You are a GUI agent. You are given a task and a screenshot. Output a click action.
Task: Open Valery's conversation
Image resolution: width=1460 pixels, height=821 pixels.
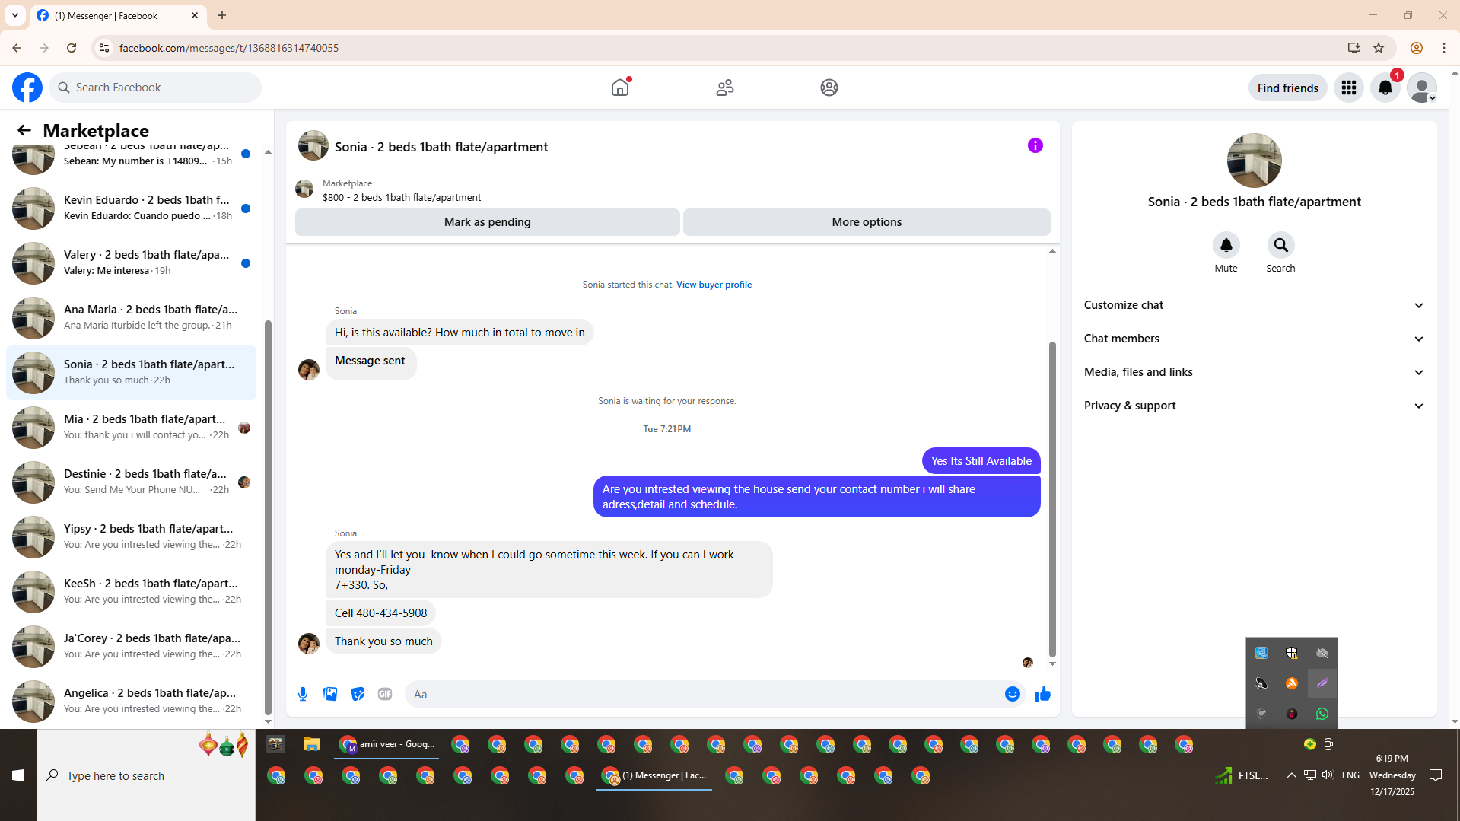[x=131, y=263]
